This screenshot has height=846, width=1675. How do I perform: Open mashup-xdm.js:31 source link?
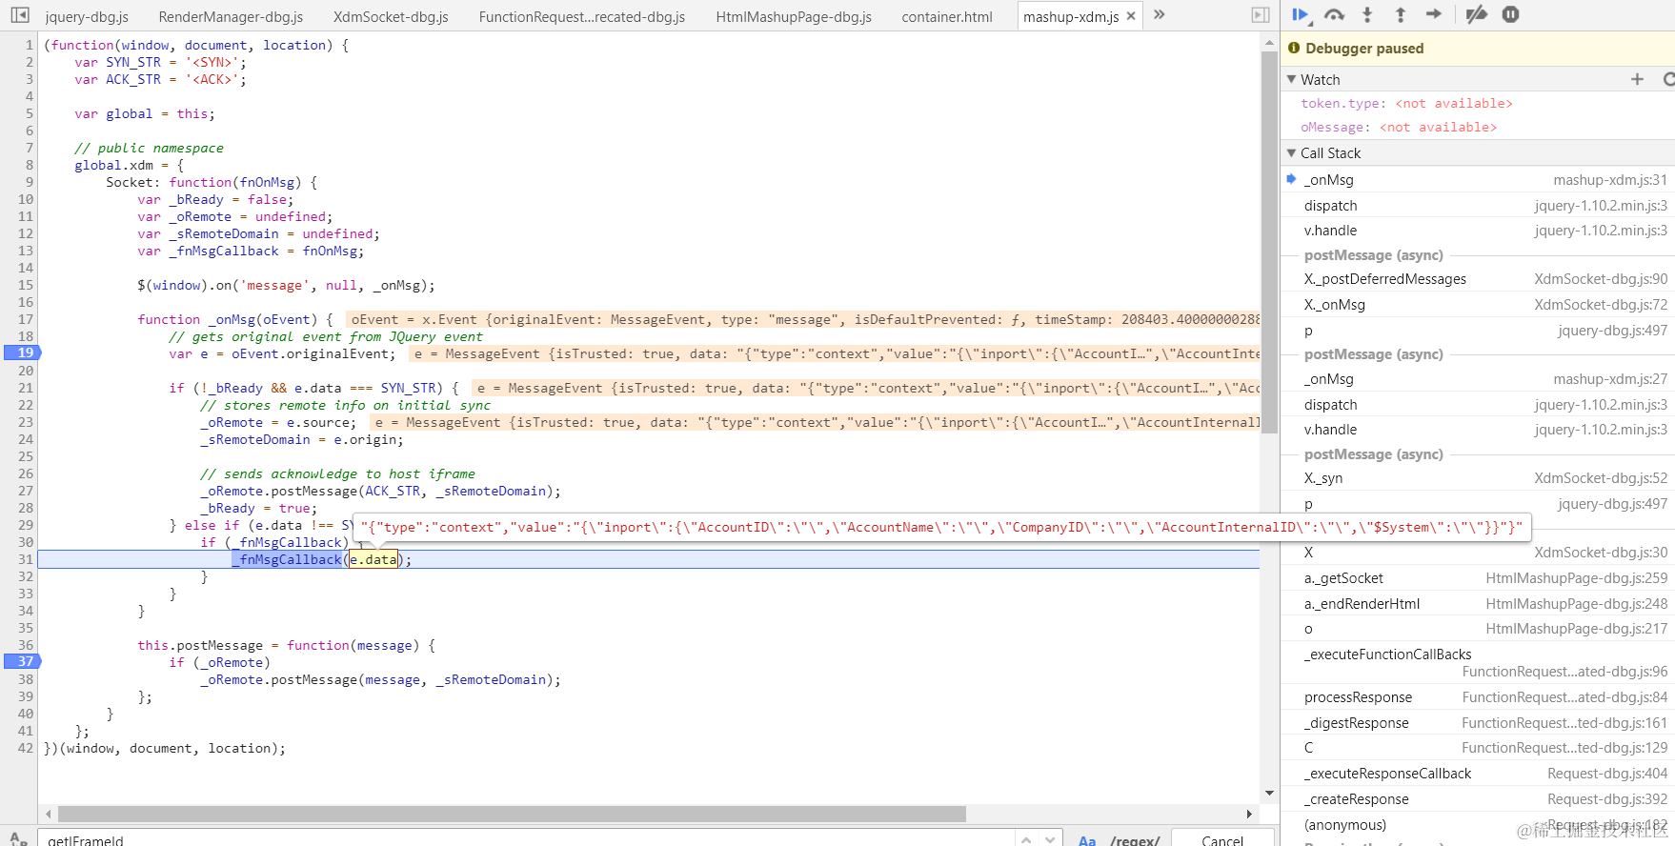1610,180
